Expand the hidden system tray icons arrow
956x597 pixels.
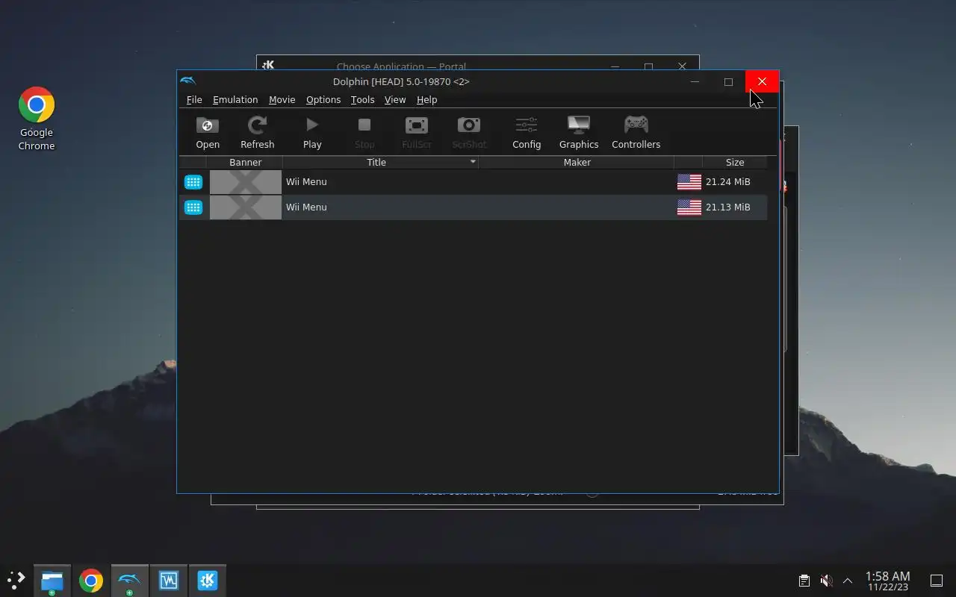coord(848,581)
